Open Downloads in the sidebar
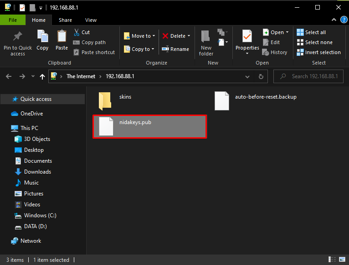 (33, 172)
